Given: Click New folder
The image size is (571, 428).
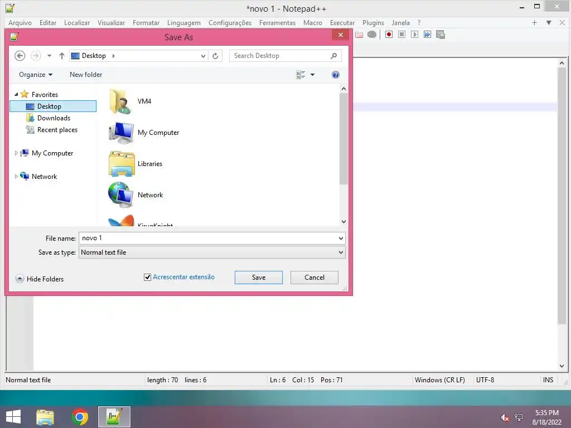Looking at the screenshot, I should [86, 75].
